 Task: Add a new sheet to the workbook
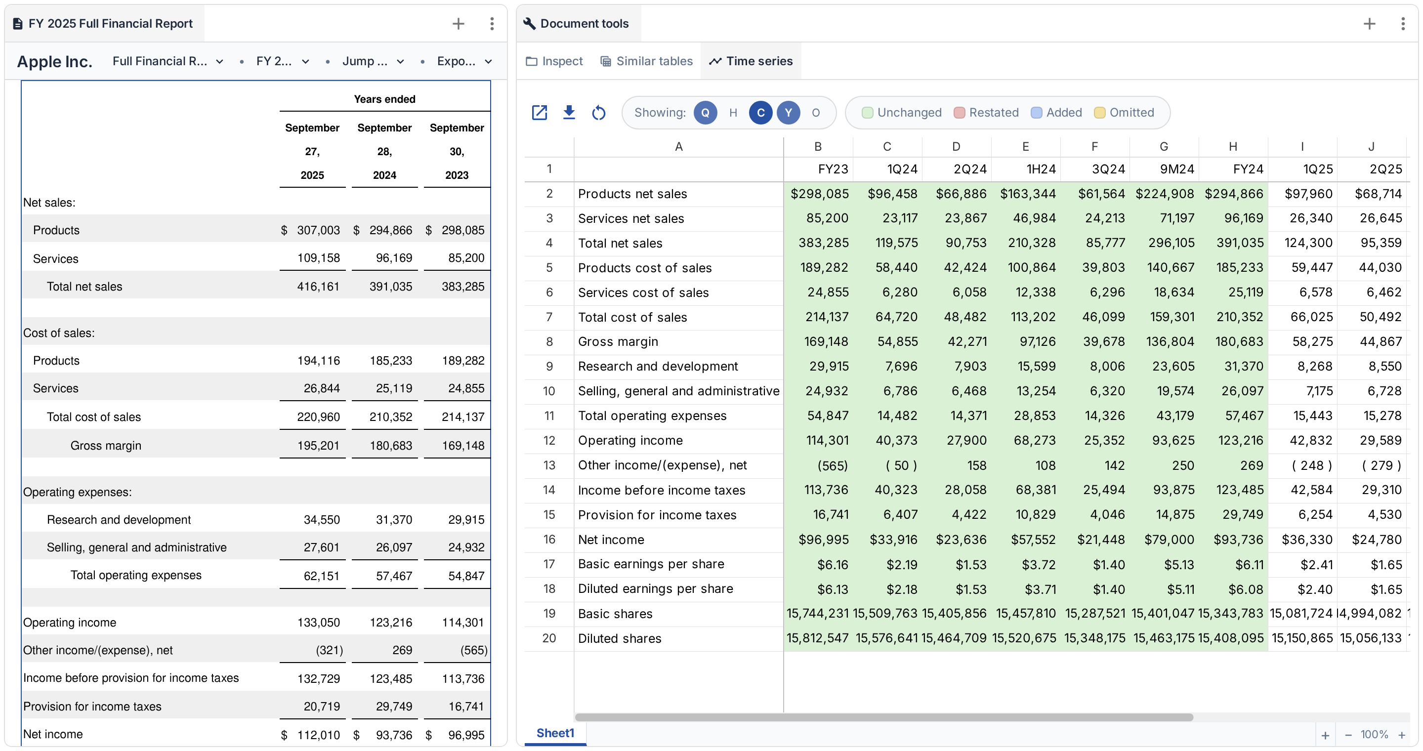tap(1325, 735)
